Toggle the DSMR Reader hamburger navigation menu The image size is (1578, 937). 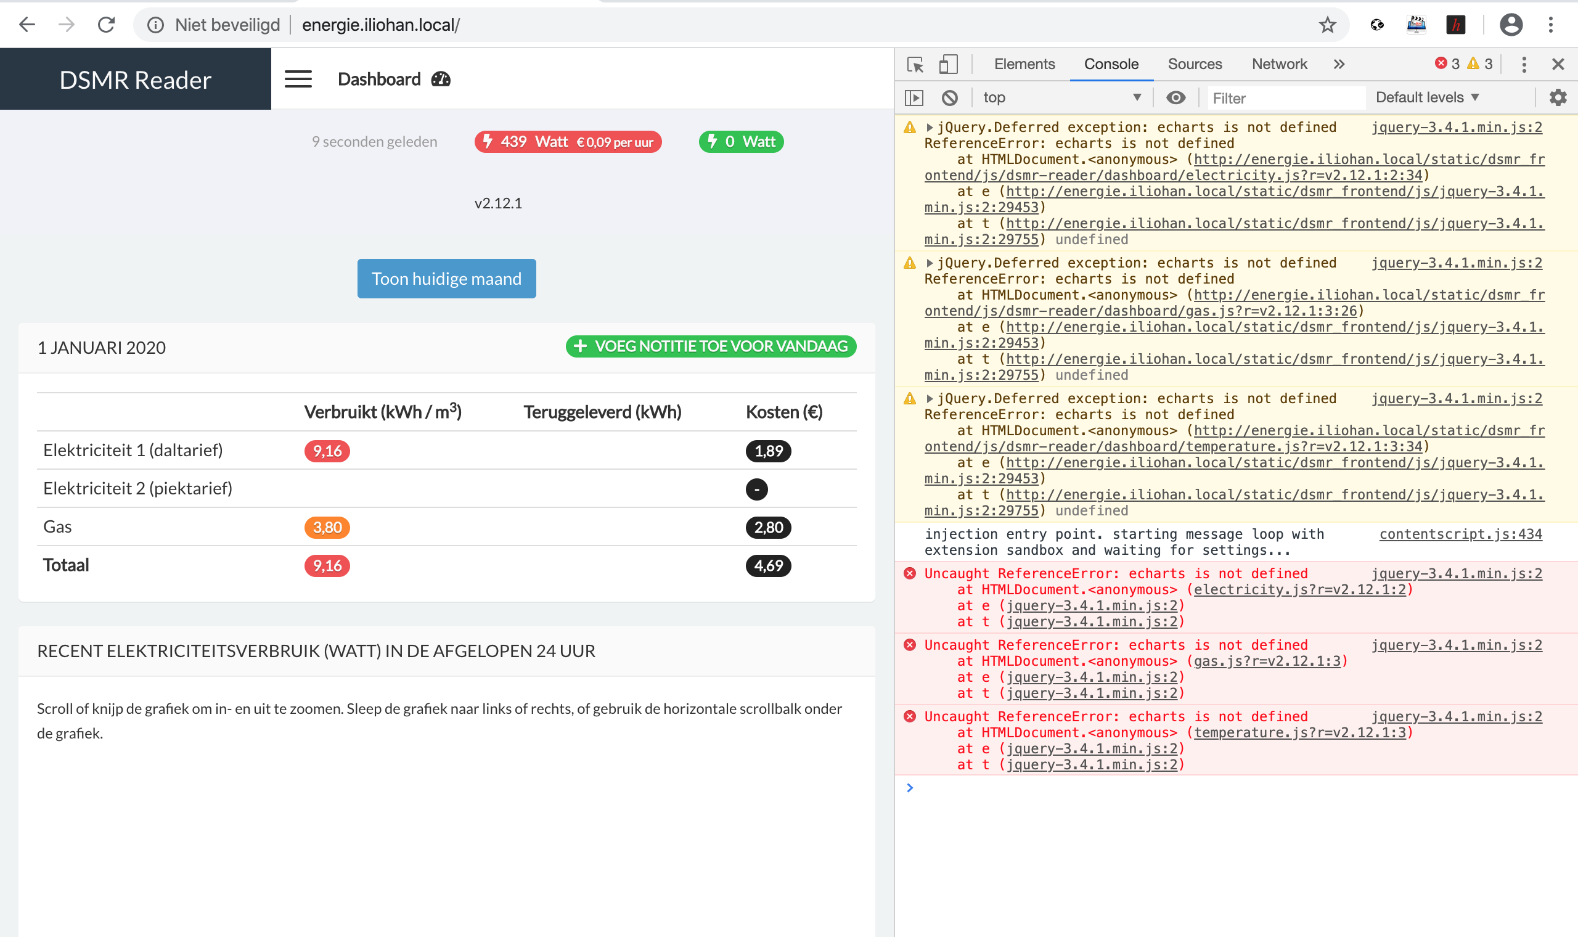tap(298, 79)
